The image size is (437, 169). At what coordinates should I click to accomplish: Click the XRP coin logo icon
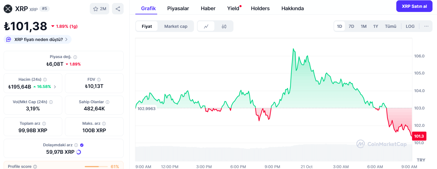click(8, 9)
